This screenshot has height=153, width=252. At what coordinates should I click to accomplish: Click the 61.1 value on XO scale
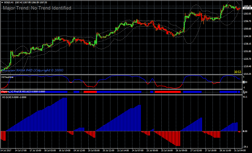click(x=245, y=97)
